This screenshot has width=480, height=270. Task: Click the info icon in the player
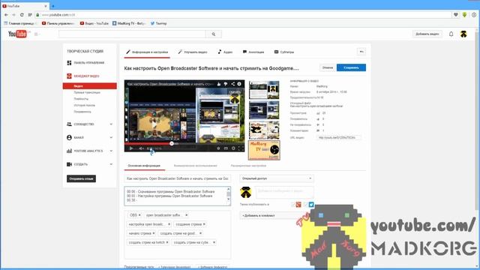tap(239, 84)
